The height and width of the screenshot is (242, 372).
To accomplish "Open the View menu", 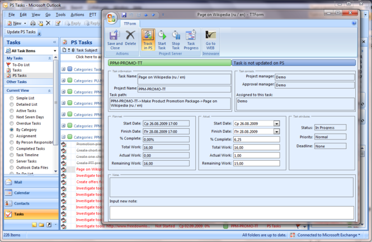I will click(36, 15).
